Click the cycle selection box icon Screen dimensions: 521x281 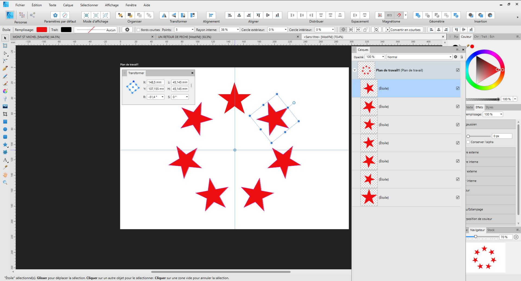tap(376, 30)
